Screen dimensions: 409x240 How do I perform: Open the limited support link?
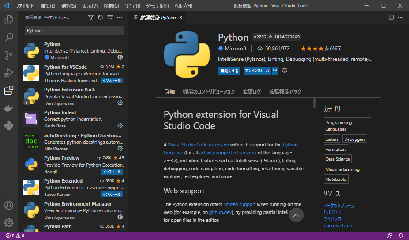pyautogui.click(x=240, y=204)
